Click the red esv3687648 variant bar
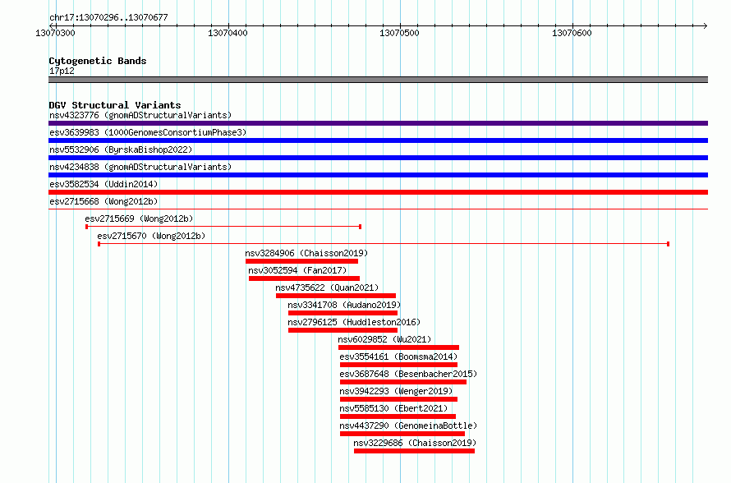The width and height of the screenshot is (731, 483). coord(403,382)
